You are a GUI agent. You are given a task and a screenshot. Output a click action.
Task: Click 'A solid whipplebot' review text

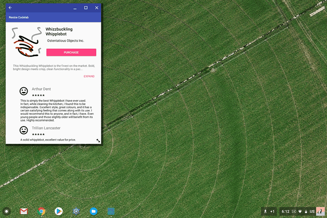pyautogui.click(x=48, y=140)
